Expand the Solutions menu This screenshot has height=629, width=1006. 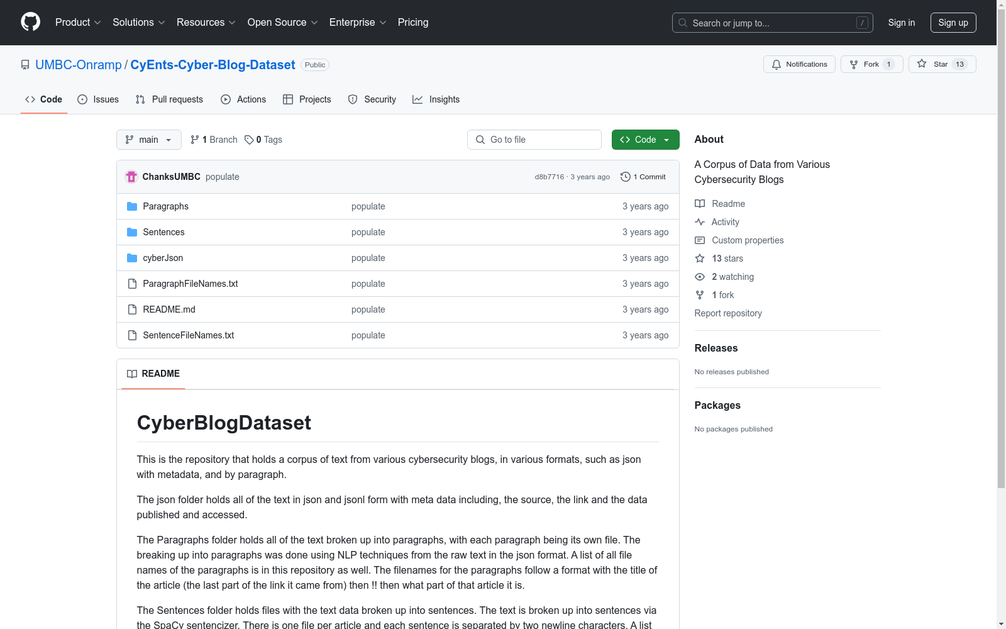pos(139,23)
